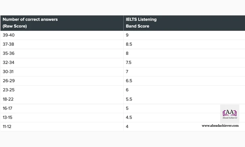The height and width of the screenshot is (147, 245).
Task: Click the 7.5 band score value
Action: [129, 62]
